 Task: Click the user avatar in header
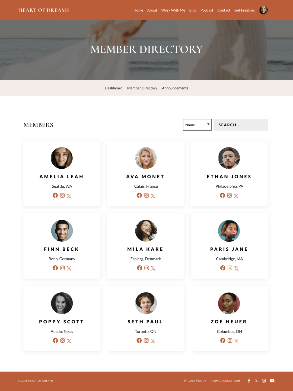(x=263, y=10)
